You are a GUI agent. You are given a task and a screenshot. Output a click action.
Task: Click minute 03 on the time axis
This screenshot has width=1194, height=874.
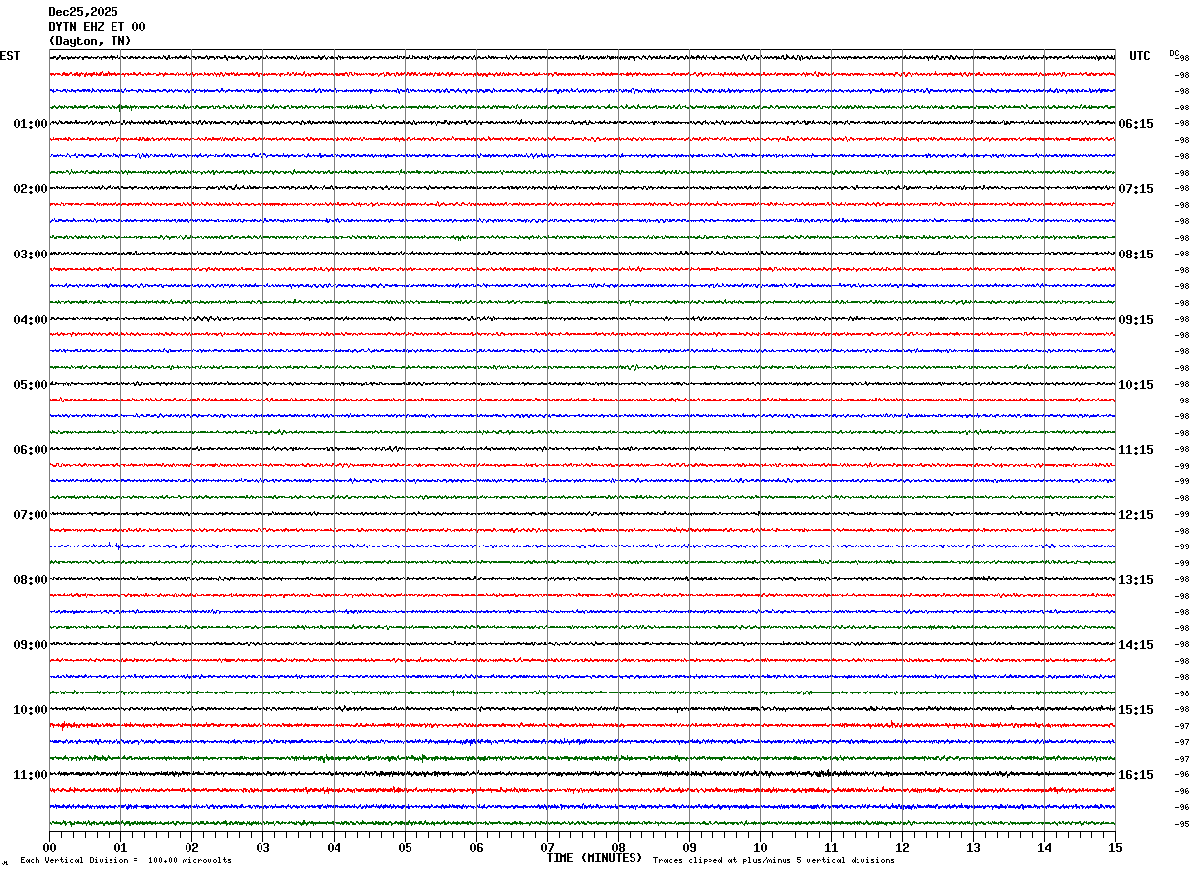click(262, 847)
